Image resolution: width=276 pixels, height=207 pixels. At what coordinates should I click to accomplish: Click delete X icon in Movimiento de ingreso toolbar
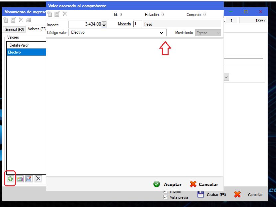click(21, 20)
